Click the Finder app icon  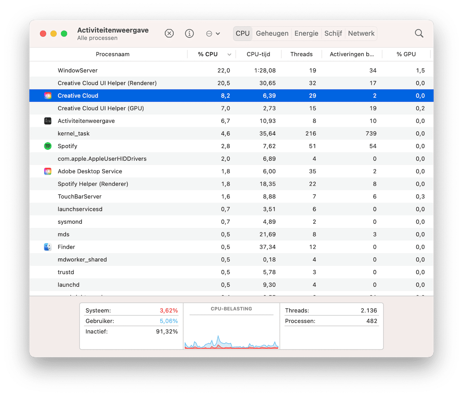pyautogui.click(x=48, y=247)
